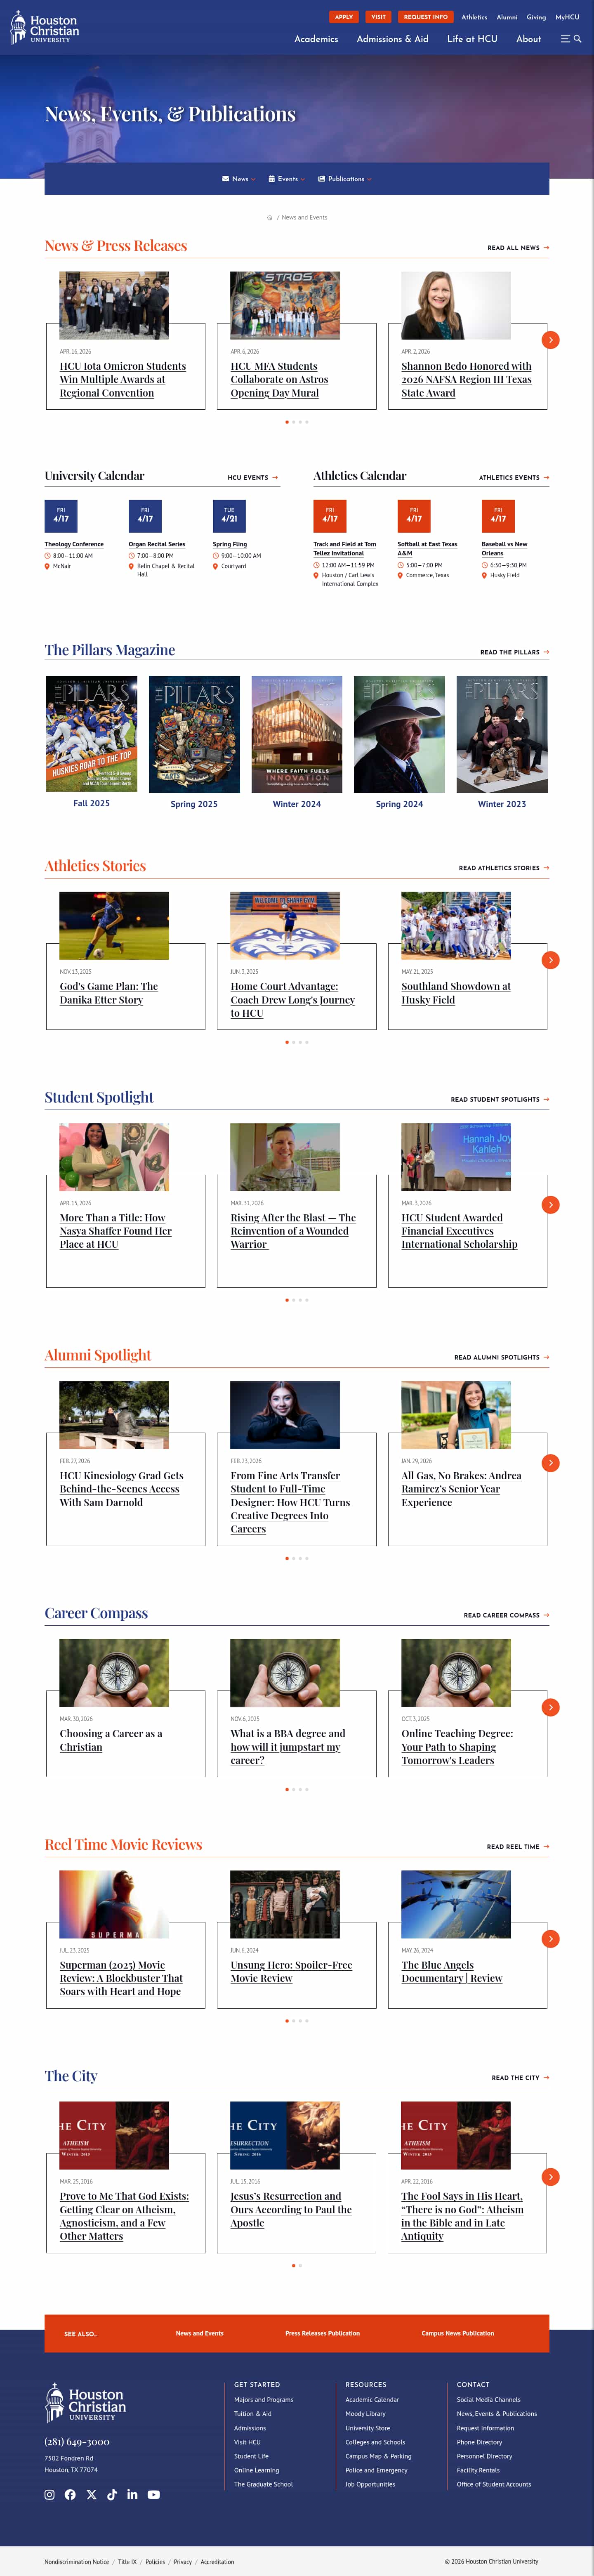The height and width of the screenshot is (2576, 594).
Task: Open the Theology Conference calendar event
Action: pos(74,544)
